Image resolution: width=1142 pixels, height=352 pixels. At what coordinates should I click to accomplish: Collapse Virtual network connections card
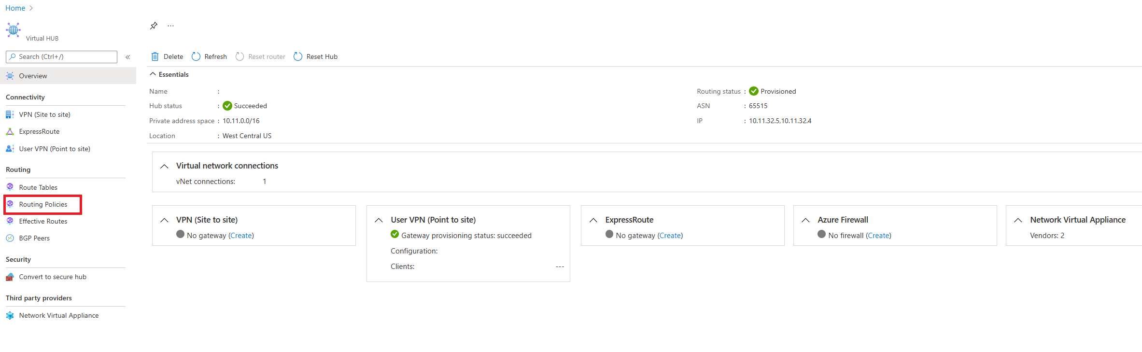pyautogui.click(x=164, y=166)
